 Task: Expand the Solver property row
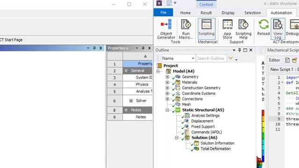point(131,101)
